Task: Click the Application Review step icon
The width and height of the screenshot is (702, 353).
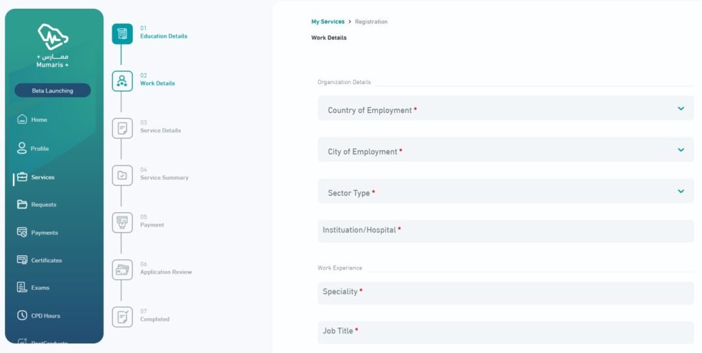Action: (122, 270)
